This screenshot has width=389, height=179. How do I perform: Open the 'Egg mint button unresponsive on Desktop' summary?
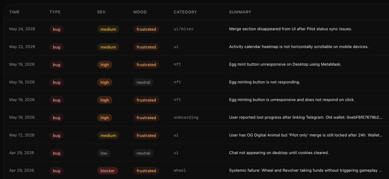point(285,65)
